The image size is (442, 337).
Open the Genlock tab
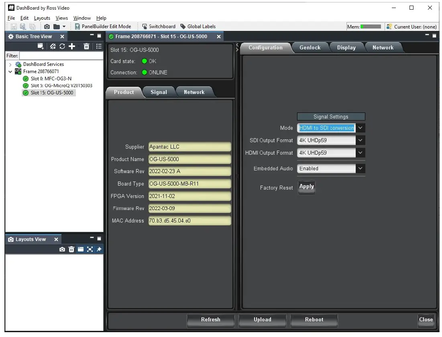point(310,48)
